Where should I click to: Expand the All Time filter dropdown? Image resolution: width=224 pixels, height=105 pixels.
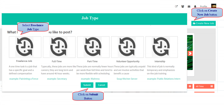[204, 86]
